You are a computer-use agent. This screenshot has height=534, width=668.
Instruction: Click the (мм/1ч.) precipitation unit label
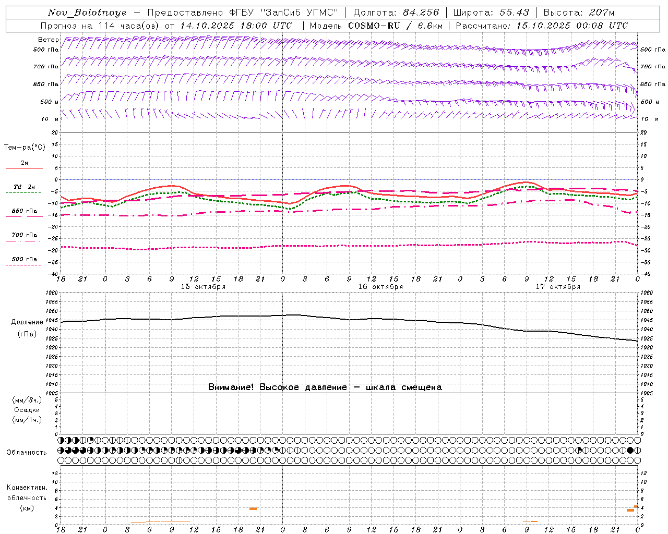click(27, 420)
